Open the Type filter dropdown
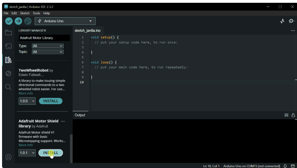 [47, 46]
